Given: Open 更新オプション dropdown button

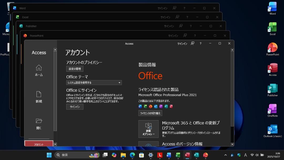Looking at the screenshot, I should coord(148,129).
